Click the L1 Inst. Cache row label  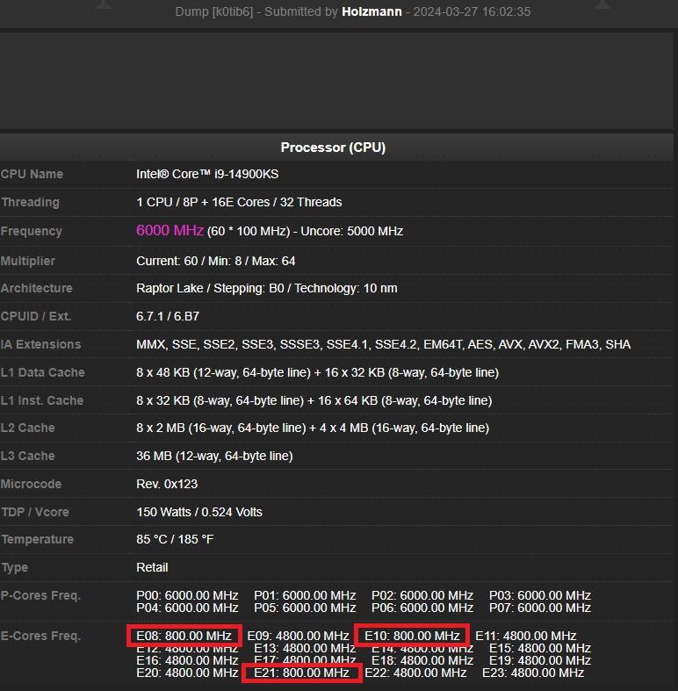(42, 400)
